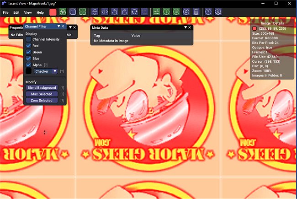Click the Zero Selected button
Screen dimensions: 297x199
click(42, 101)
